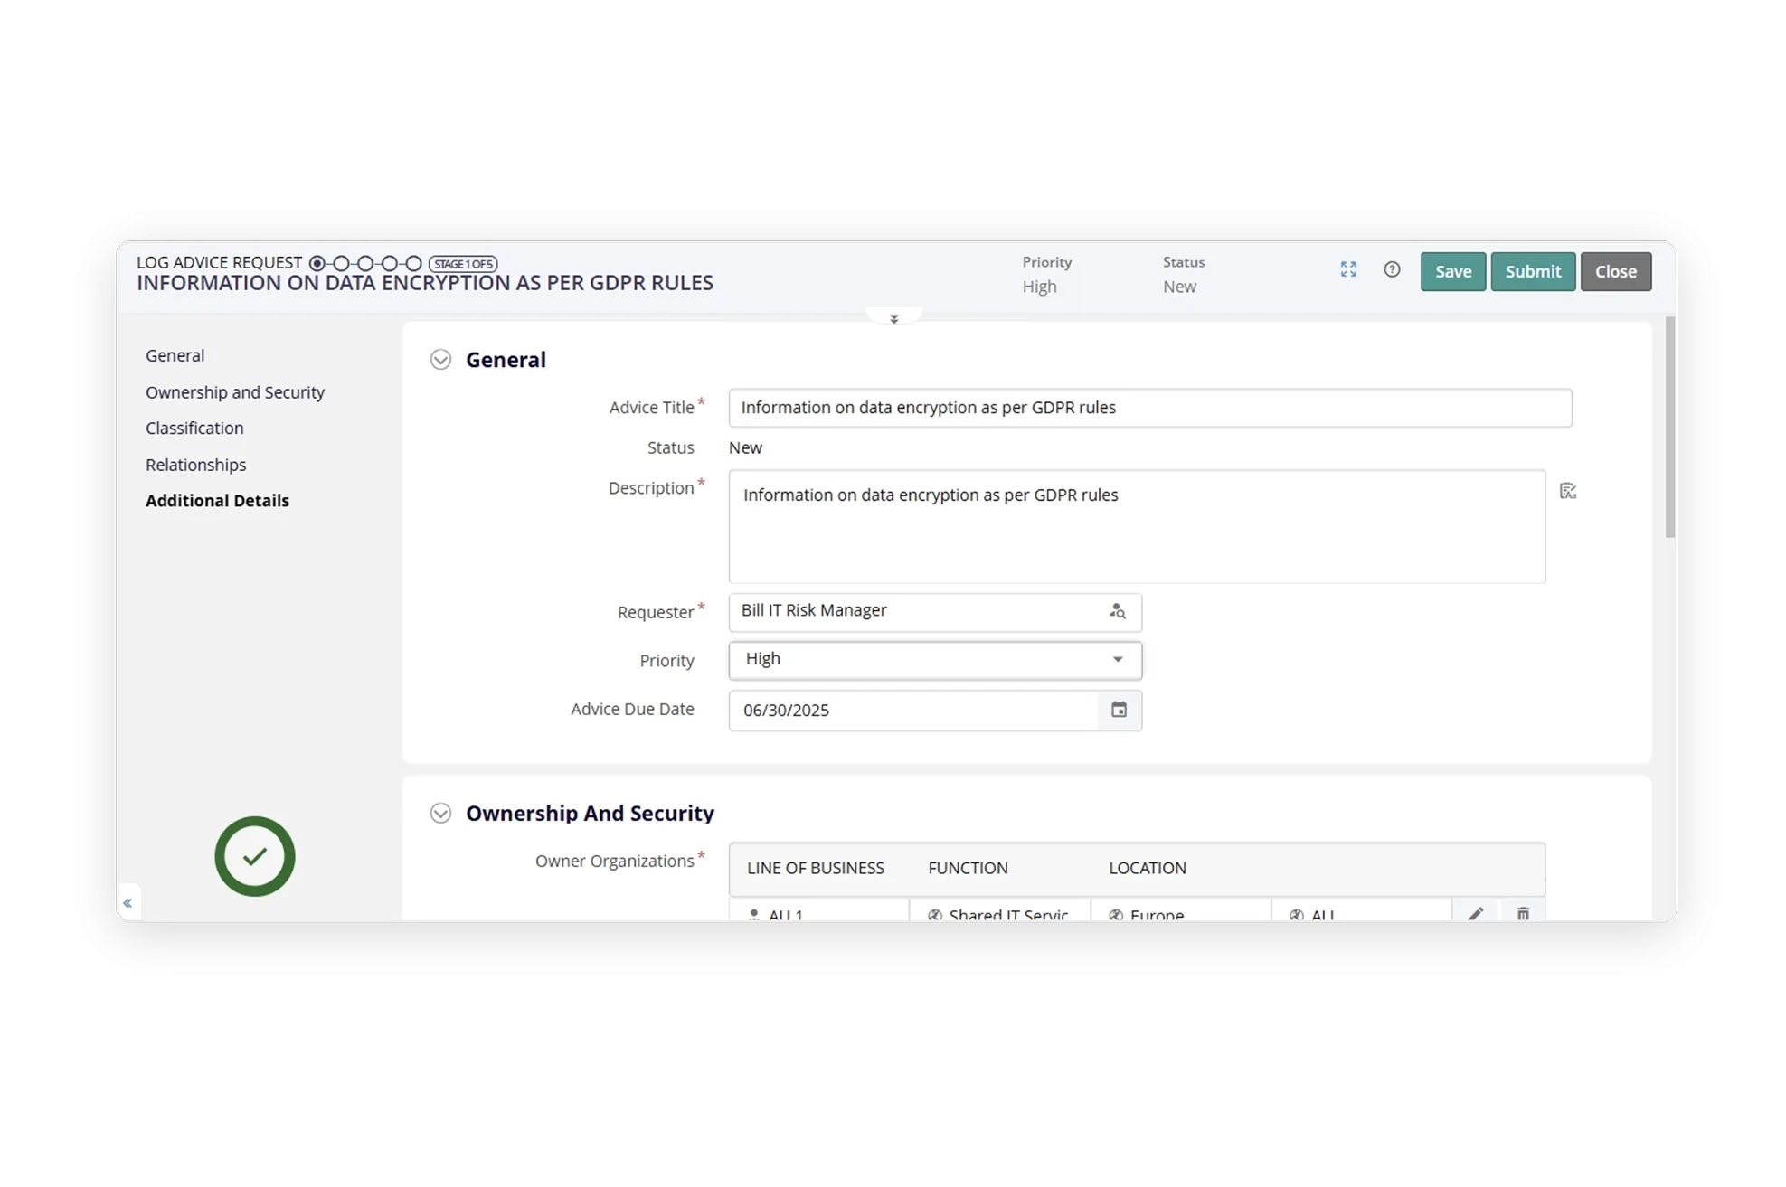1786x1187 pixels.
Task: Select the last stage circle in workflow
Action: pyautogui.click(x=413, y=263)
